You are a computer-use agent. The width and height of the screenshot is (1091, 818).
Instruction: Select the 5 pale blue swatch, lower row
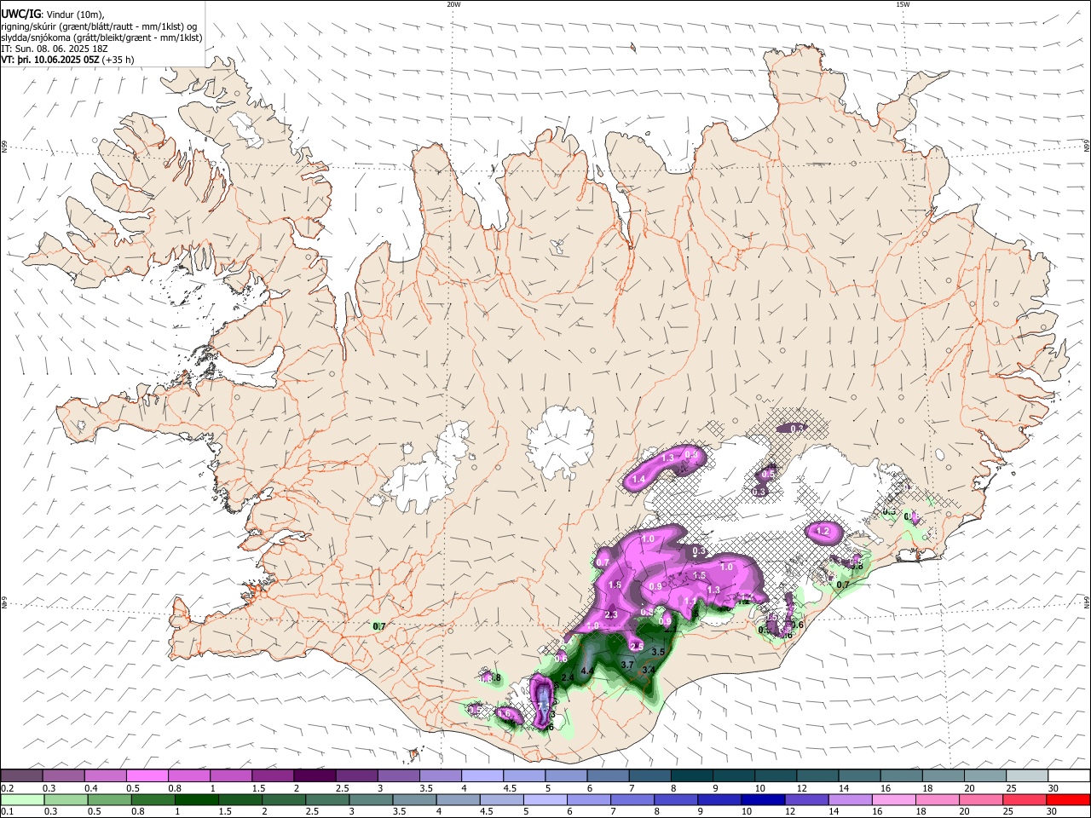(545, 799)
